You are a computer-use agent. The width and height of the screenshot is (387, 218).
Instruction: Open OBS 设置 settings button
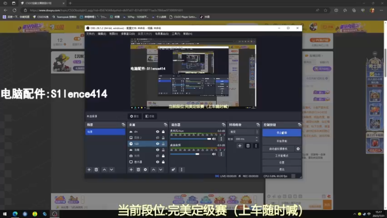(x=282, y=163)
